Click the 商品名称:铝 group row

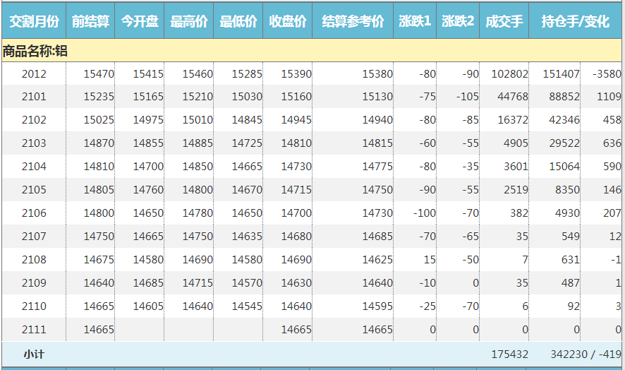[35, 51]
